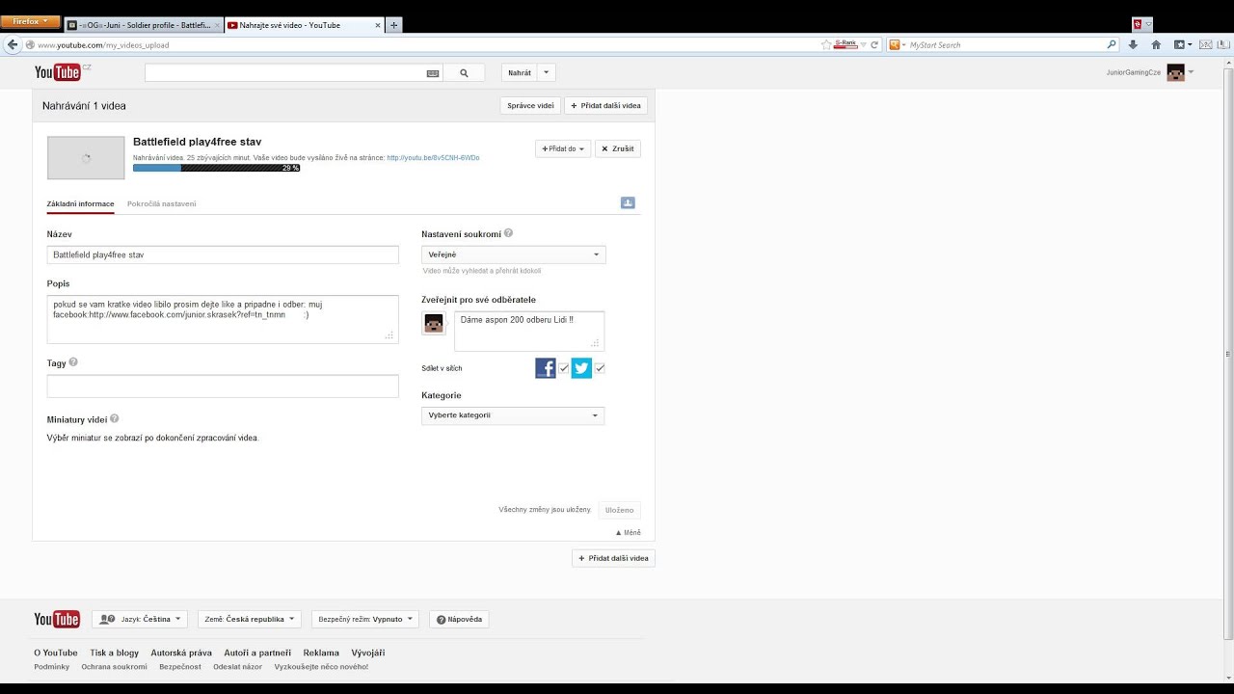Open help for Nastavení soukromí
The image size is (1234, 694).
click(508, 233)
